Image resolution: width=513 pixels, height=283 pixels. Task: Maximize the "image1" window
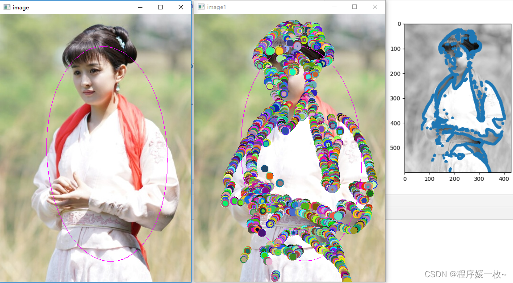355,7
